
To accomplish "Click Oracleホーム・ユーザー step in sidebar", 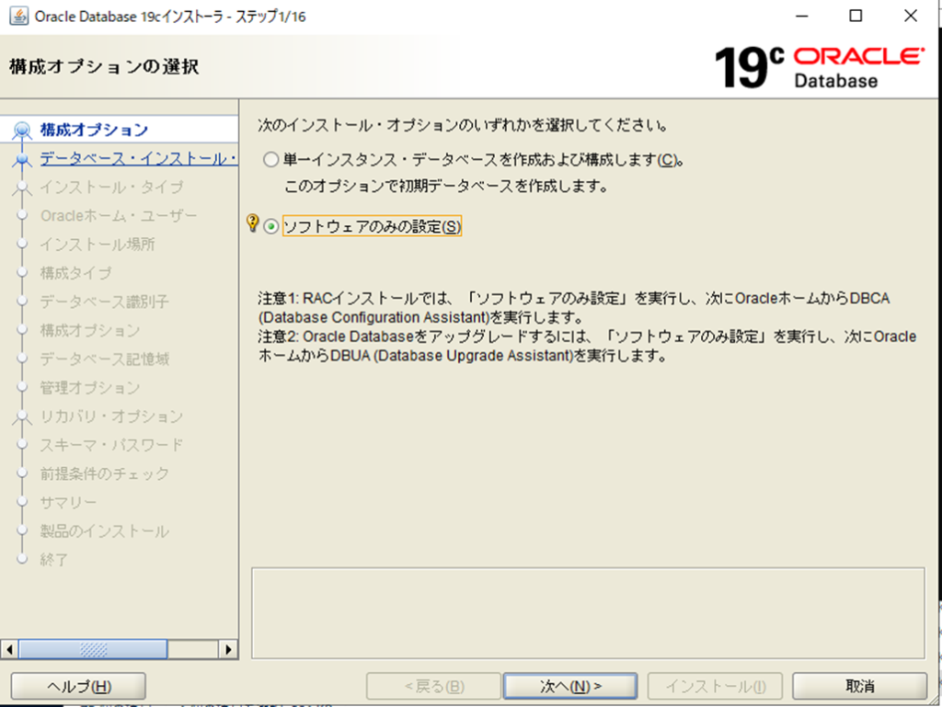I will pos(119,216).
